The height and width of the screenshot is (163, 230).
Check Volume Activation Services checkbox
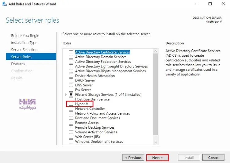tap(71, 132)
